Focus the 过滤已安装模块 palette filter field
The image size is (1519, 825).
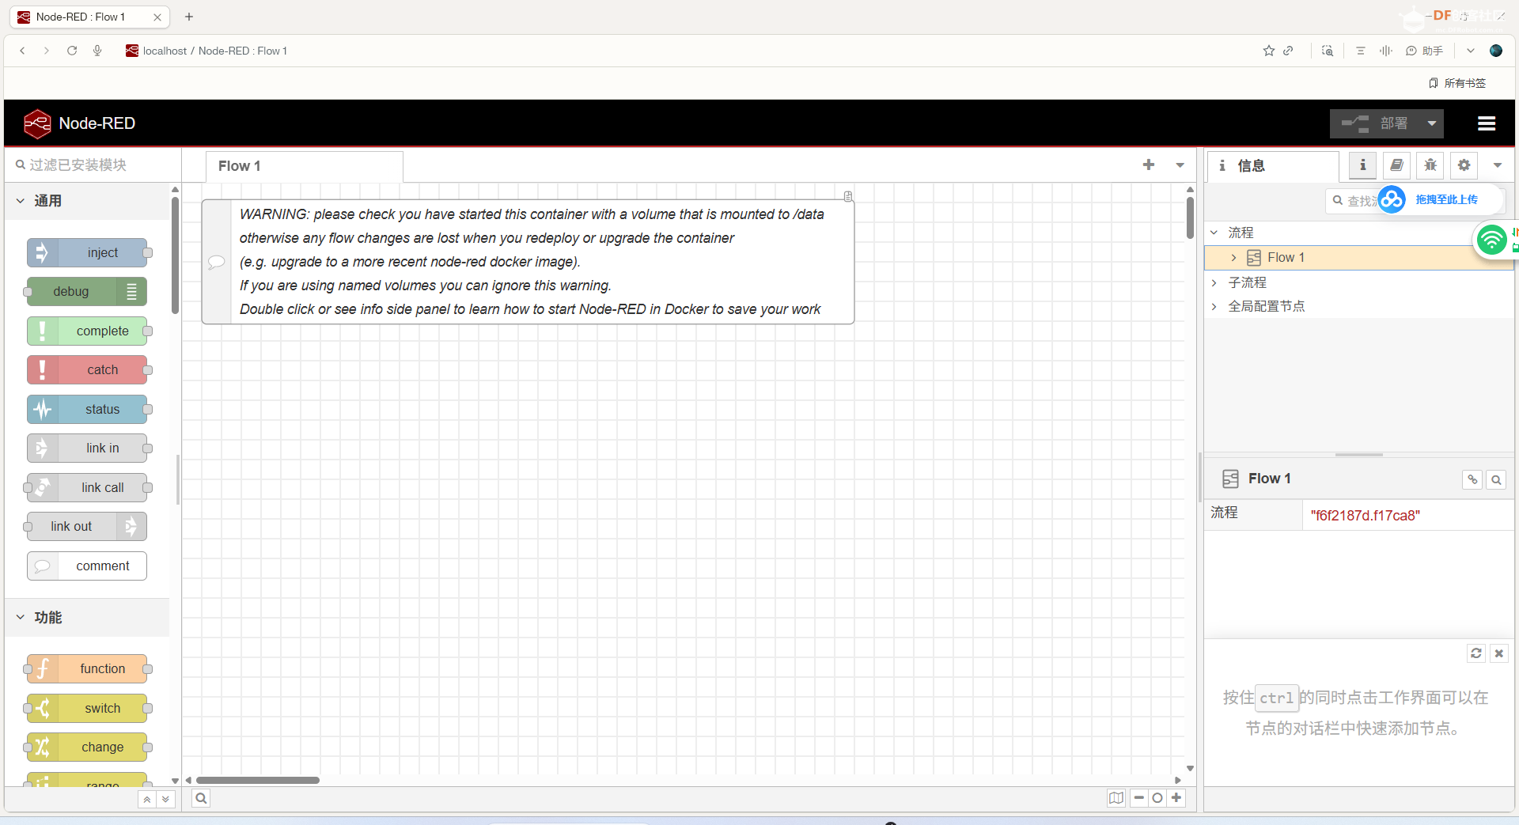point(95,165)
